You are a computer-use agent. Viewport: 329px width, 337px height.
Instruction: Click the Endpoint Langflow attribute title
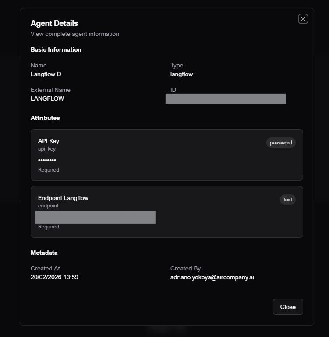pyautogui.click(x=63, y=198)
